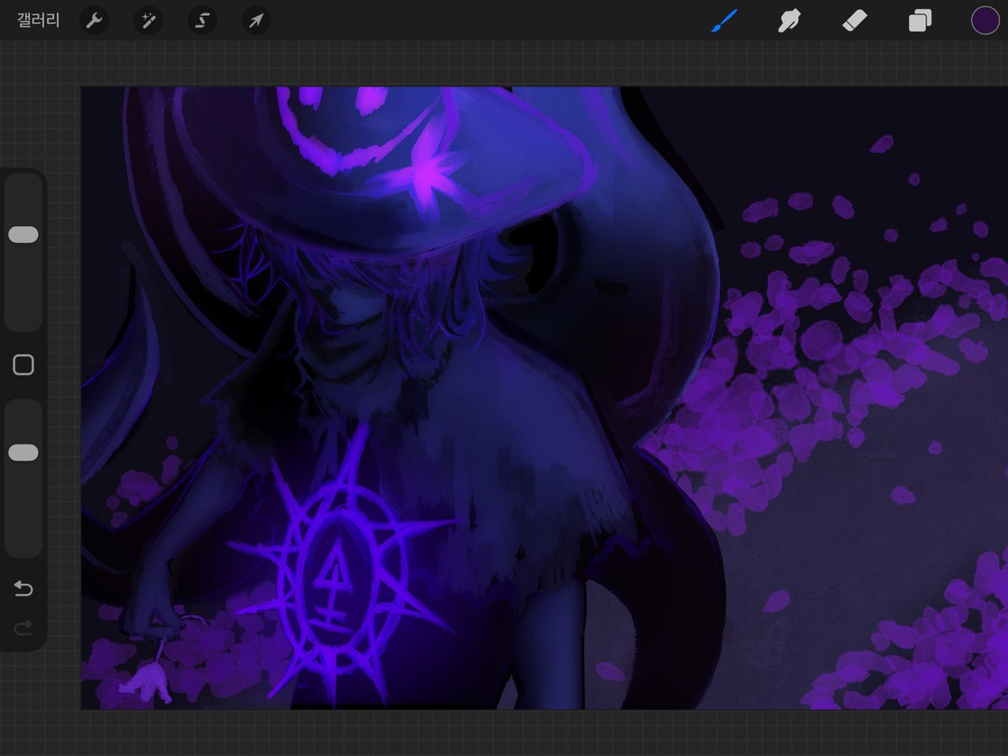
Task: Open the dark purple color picker
Action: point(985,20)
